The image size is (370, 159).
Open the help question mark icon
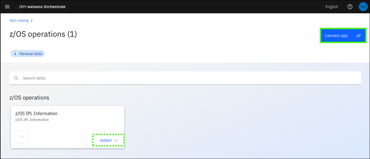tap(350, 7)
